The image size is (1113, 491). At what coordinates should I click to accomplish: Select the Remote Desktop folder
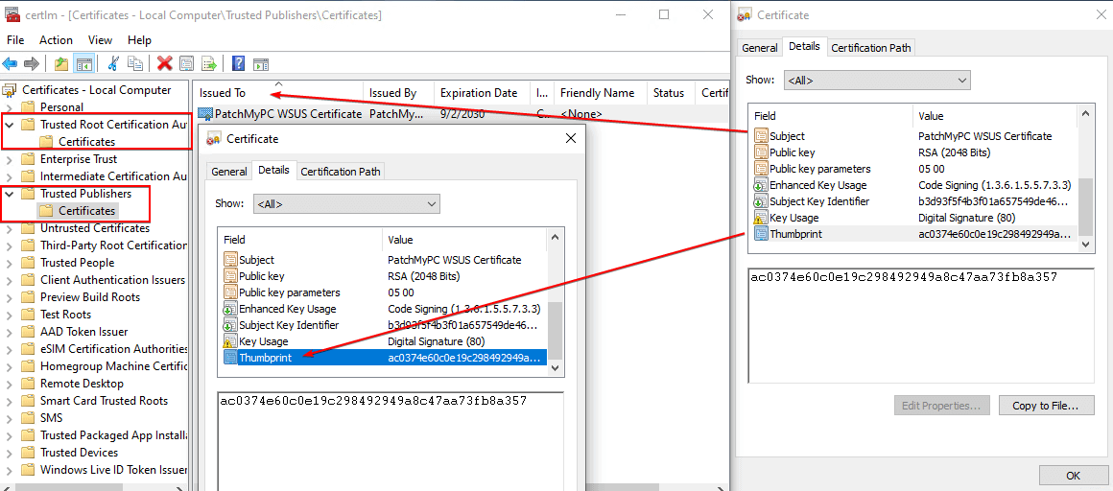point(82,384)
